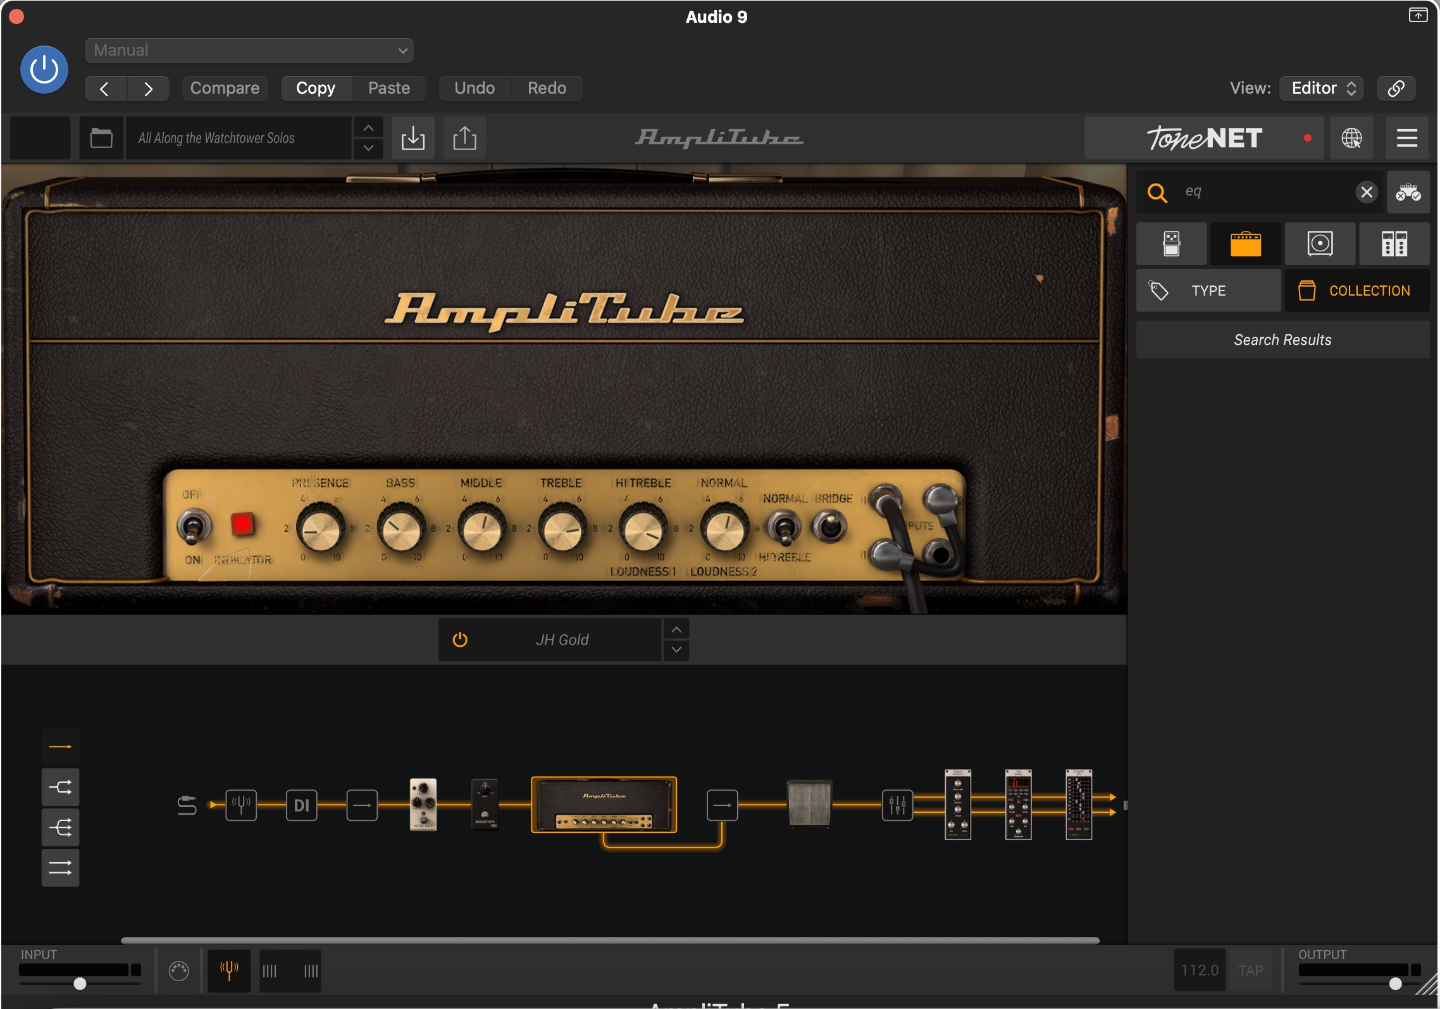The width and height of the screenshot is (1440, 1009).
Task: Click the red power indicator light
Action: (x=242, y=523)
